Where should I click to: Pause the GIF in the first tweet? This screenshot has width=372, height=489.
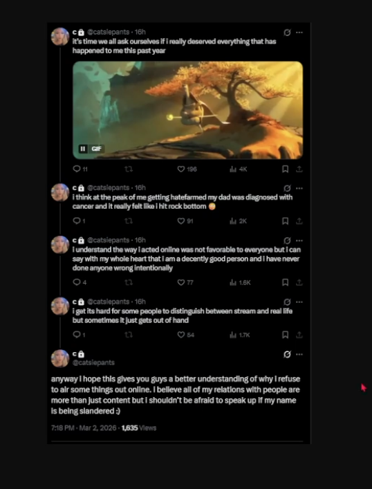click(x=83, y=149)
